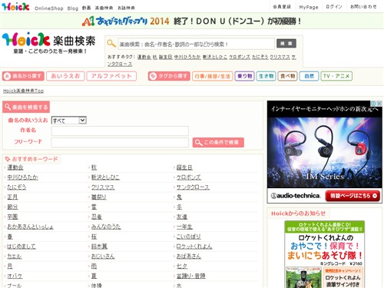Screen dimensions: 384x288
Task: Click the 鈴木翼 keyword link
Action: pyautogui.click(x=99, y=247)
